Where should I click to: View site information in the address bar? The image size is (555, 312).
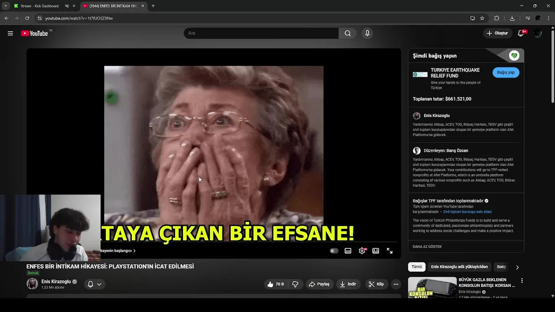[x=39, y=18]
